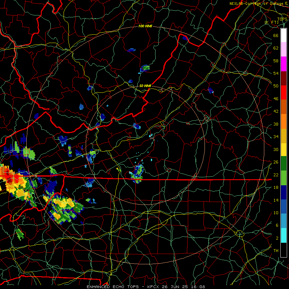The width and height of the screenshot is (289, 289).
Task: Click the '100 NMI' range ring label
Action: [x=145, y=26]
